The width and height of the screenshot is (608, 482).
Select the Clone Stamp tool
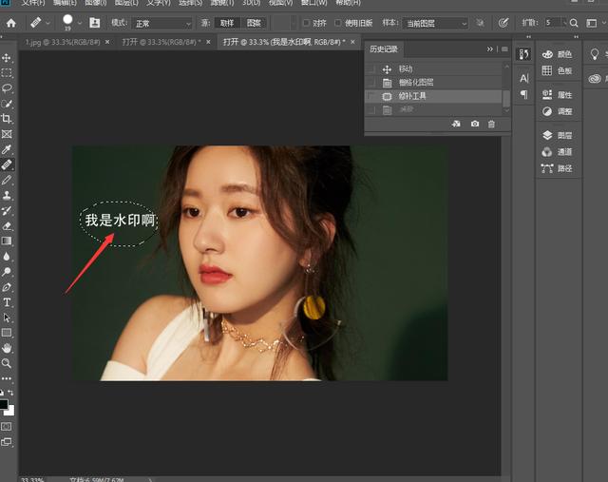click(7, 195)
